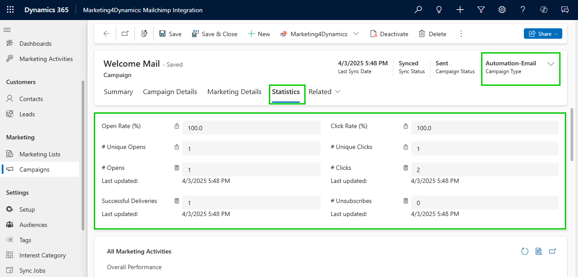Open Marketing Lists in the sidebar
Viewport: 578px width, 277px height.
point(40,154)
